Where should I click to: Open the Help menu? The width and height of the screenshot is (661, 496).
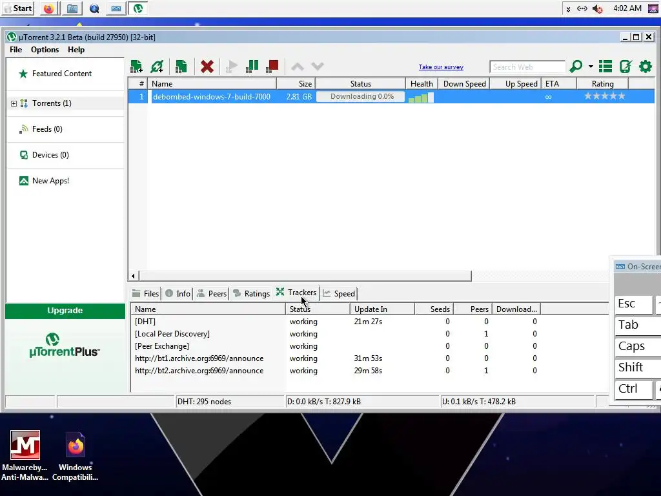point(76,49)
